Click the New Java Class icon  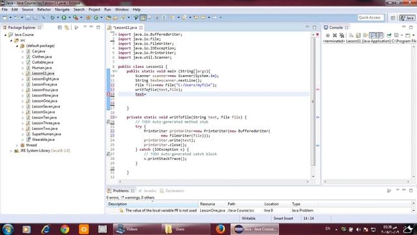point(96,18)
